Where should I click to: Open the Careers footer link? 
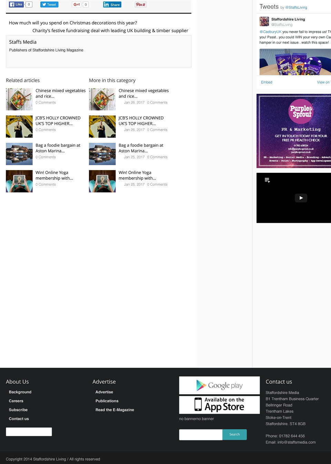[x=16, y=401]
